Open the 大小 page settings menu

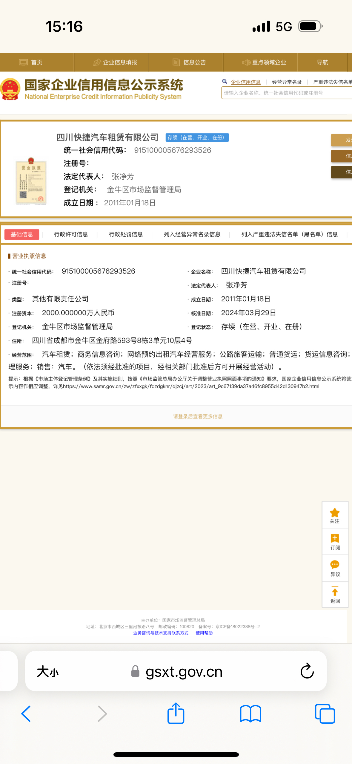(48, 672)
